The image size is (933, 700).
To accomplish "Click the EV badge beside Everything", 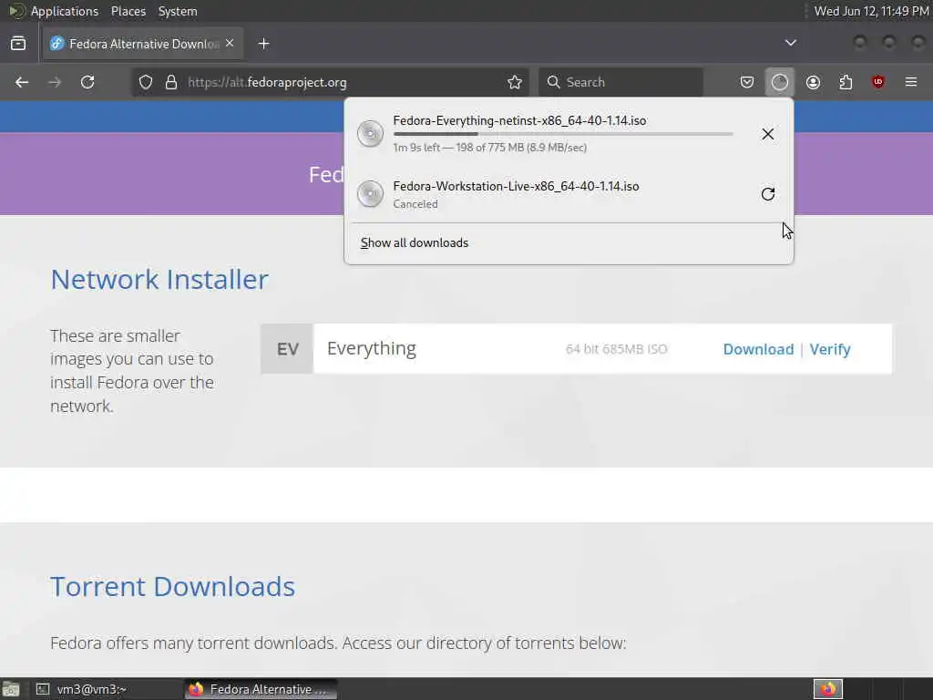I will [287, 349].
